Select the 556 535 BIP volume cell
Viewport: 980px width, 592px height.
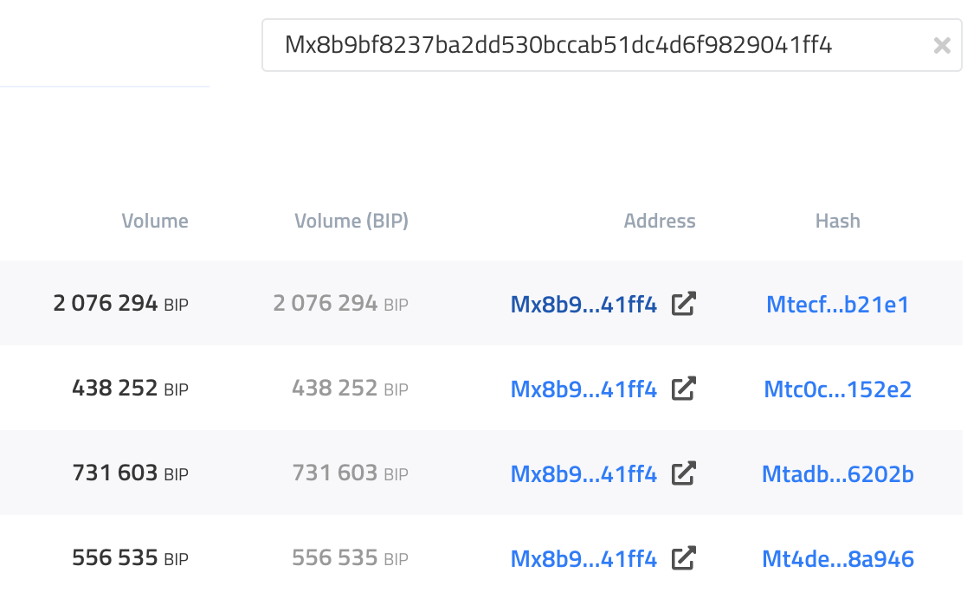point(130,558)
